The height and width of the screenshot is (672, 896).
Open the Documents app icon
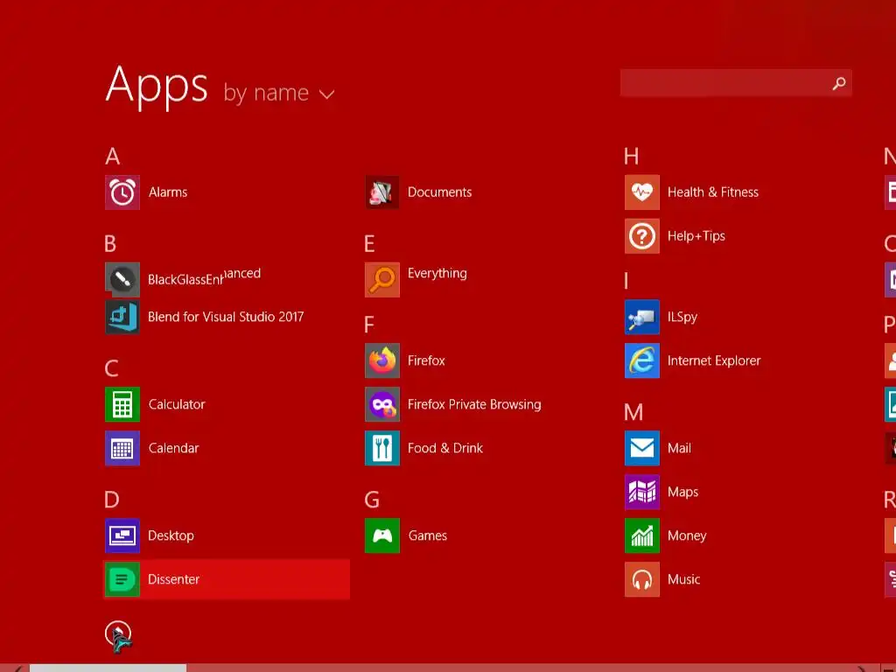tap(382, 192)
